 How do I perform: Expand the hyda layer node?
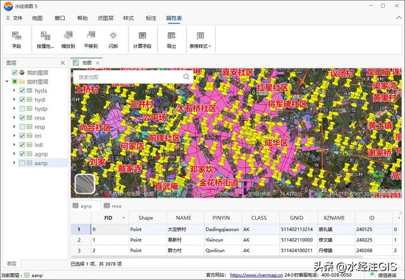coord(14,91)
